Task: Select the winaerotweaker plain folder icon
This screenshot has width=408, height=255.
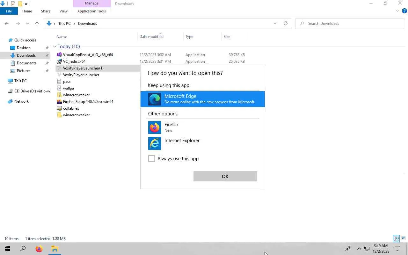Action: 59,115
